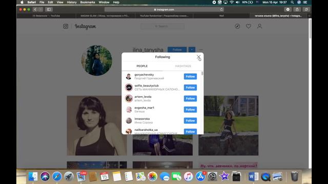Open the sepia portrait post
The image size is (328, 184).
[x=97, y=126]
